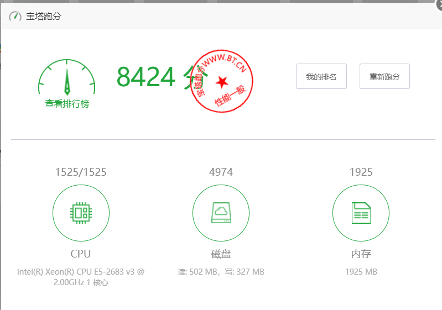Screen dimensions: 442x310
Task: Click the Intel(R) Xeon(R) CPU E5-2683 v3 model text
Action: tap(81, 277)
